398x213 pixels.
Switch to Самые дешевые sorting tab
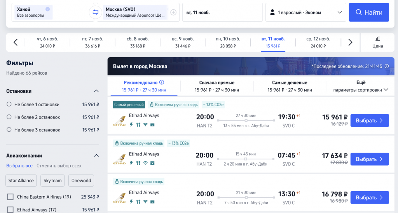pos(289,86)
